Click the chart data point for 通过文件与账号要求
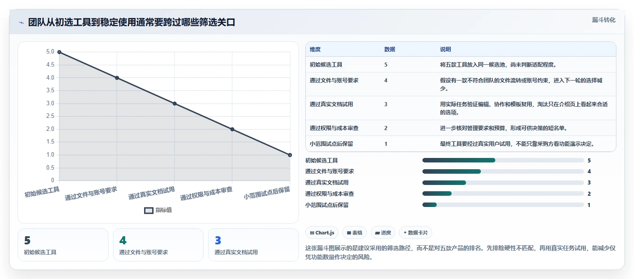The image size is (634, 279). 117,78
